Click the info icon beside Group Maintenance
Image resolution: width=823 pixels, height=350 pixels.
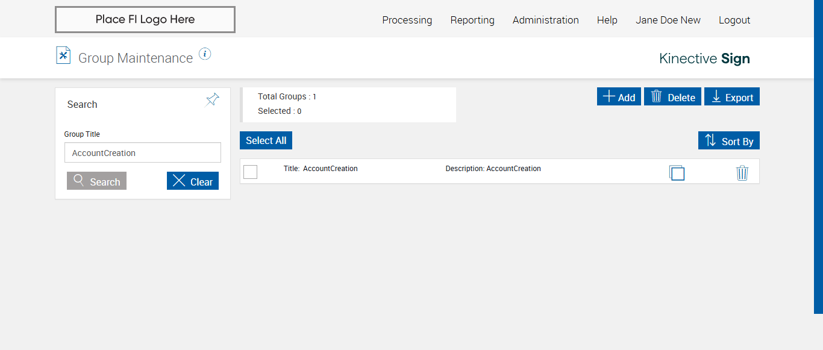(205, 54)
